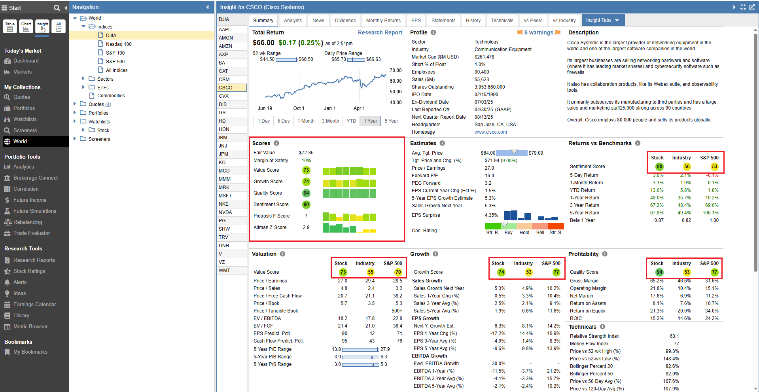
Task: Open the Future Income tool
Action: tap(30, 200)
